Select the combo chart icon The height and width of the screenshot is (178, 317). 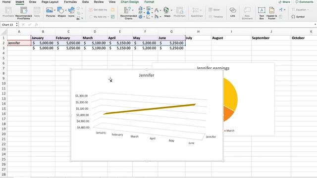coord(157,16)
